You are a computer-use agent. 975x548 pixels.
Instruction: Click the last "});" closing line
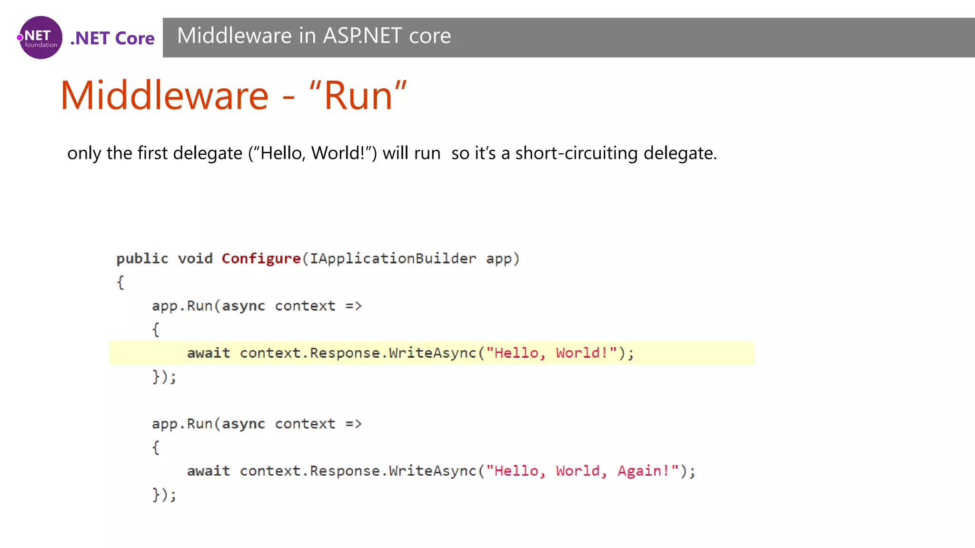pos(164,495)
